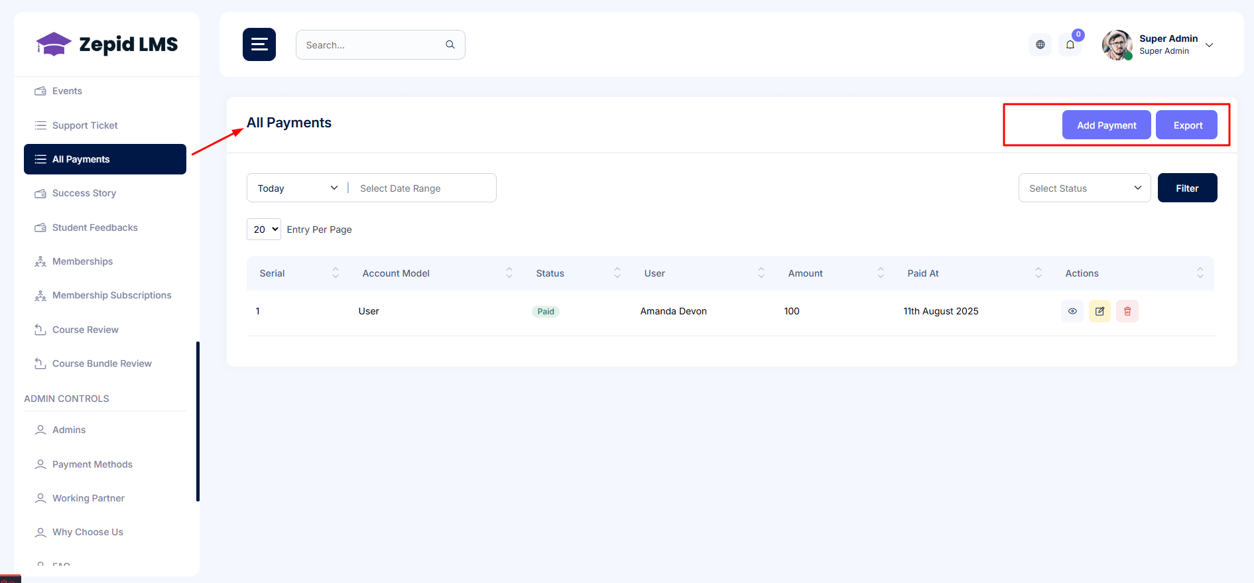Go to Membership Subscriptions page
1254x583 pixels.
tap(105, 295)
